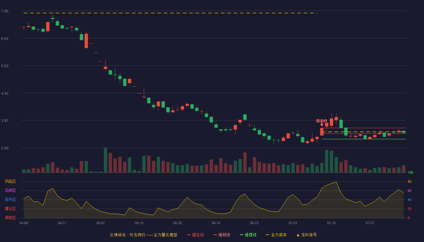This screenshot has width=424, height=242.
Task: Click the 龙吟信号 triangle legend icon
Action: [x=298, y=235]
